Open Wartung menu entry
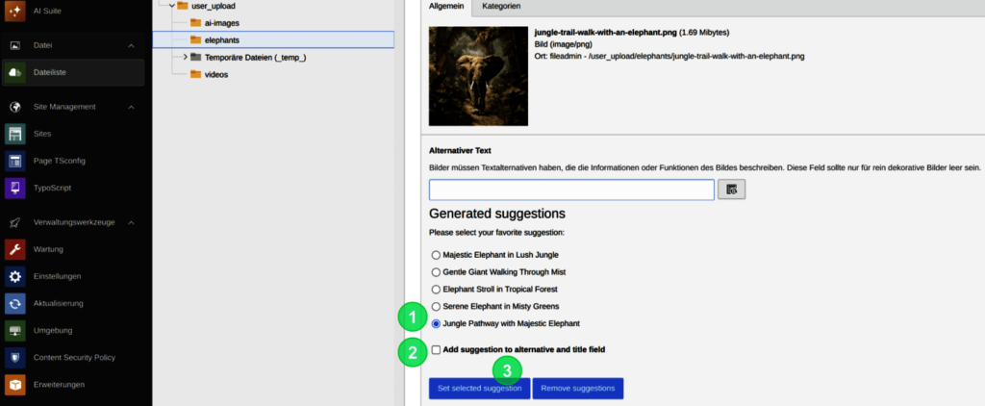Image resolution: width=985 pixels, height=406 pixels. coord(48,249)
